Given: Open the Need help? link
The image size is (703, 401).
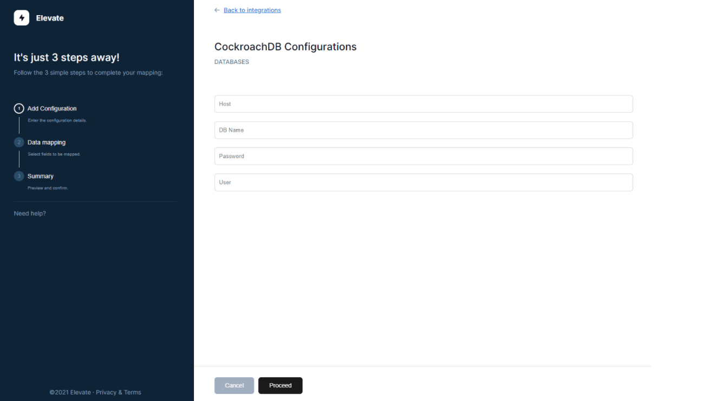Looking at the screenshot, I should [x=30, y=214].
